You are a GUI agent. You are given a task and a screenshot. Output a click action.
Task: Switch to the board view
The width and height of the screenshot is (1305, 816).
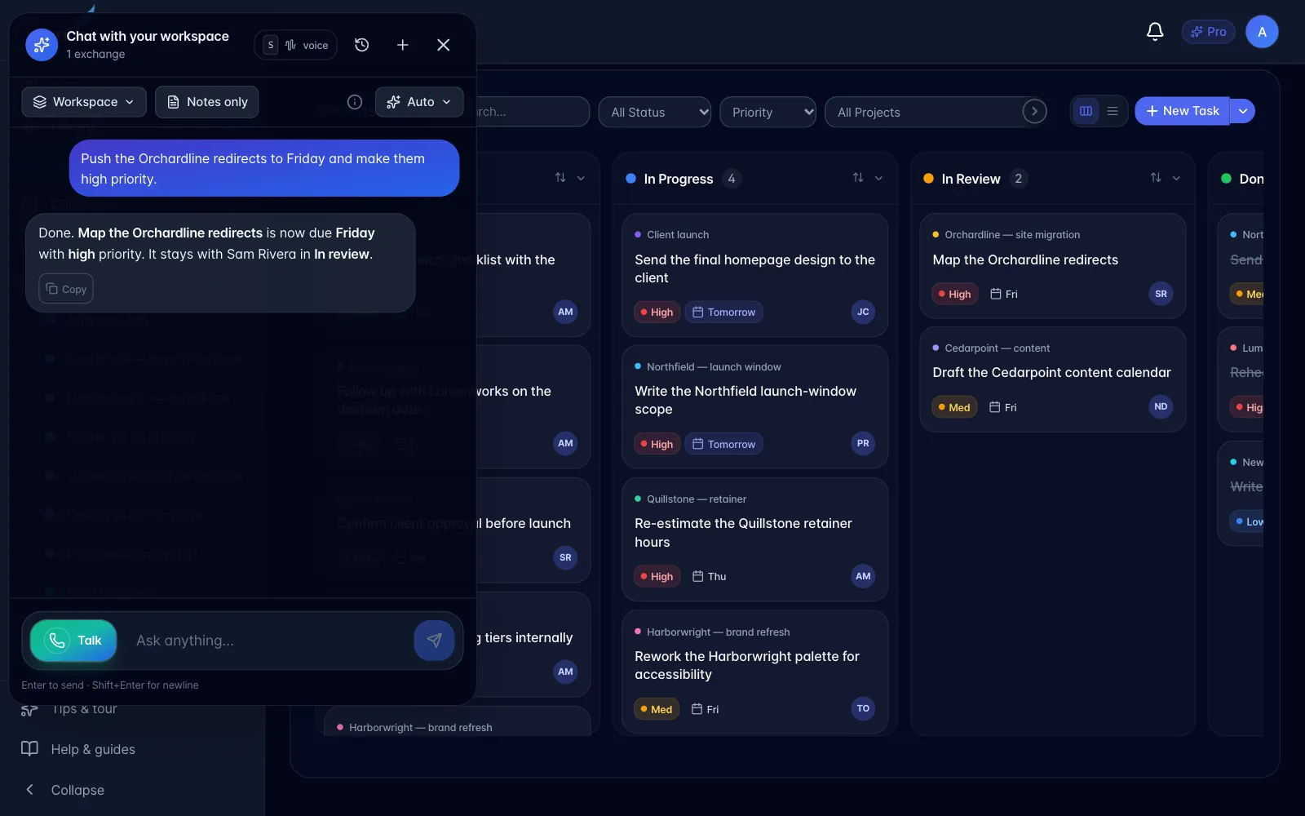(x=1086, y=111)
